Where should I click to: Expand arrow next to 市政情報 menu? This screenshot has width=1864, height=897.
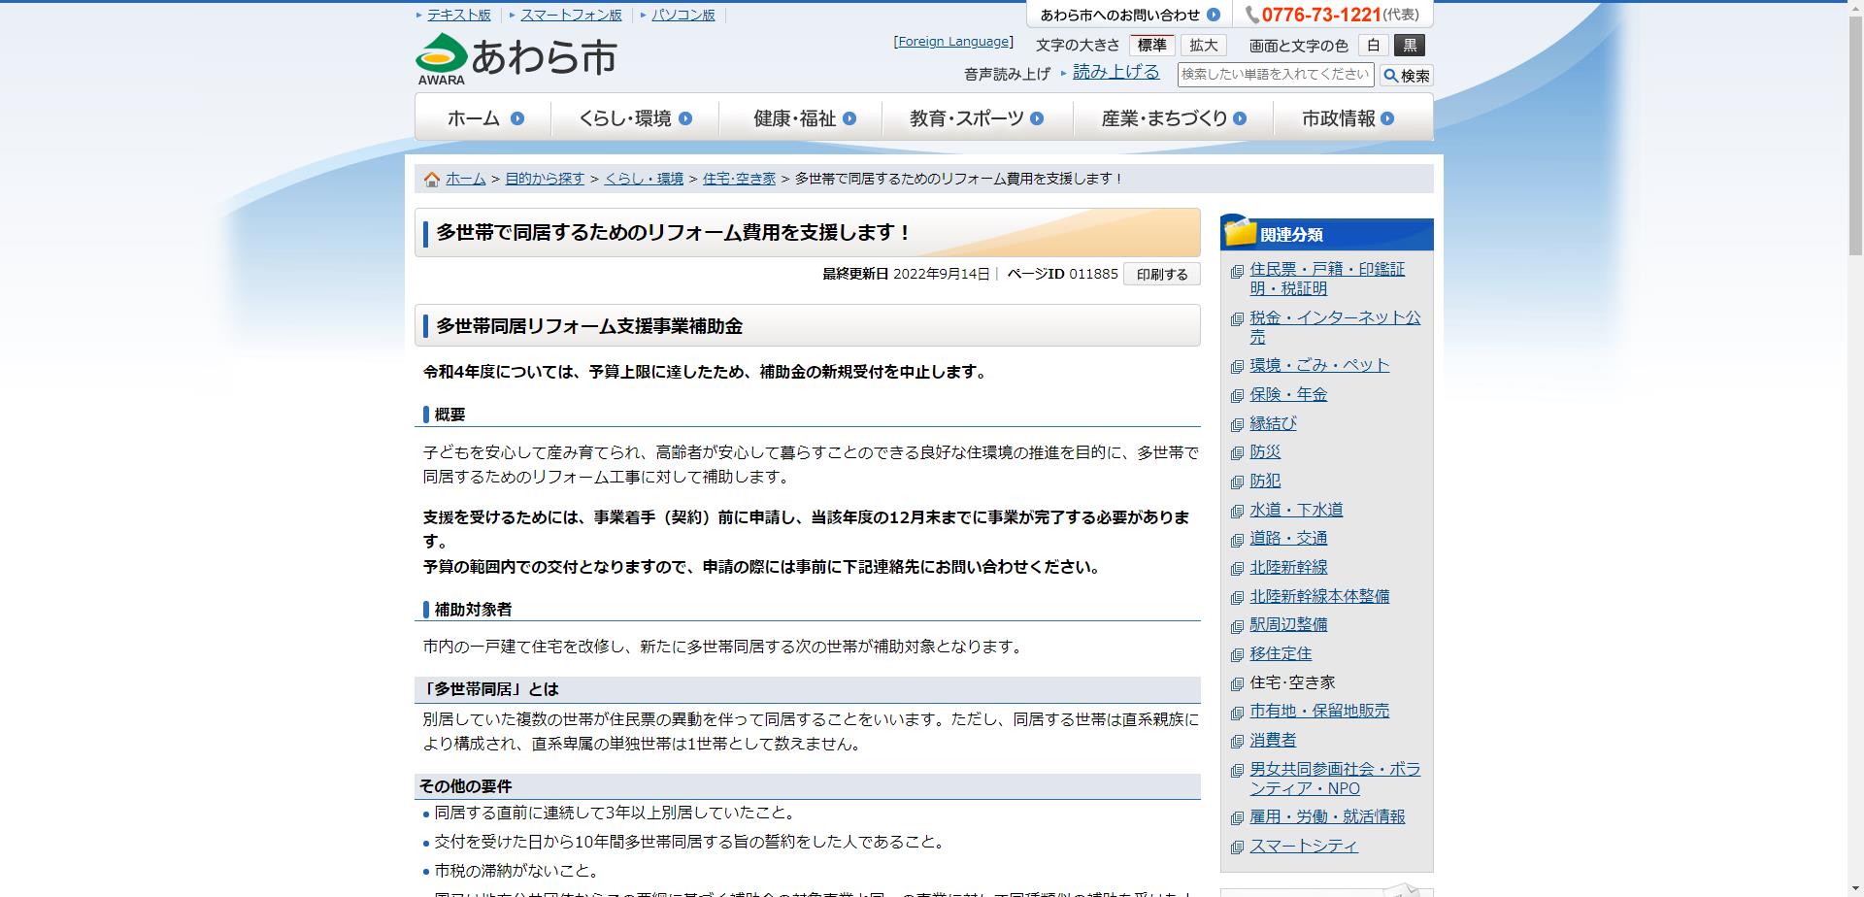pos(1387,118)
